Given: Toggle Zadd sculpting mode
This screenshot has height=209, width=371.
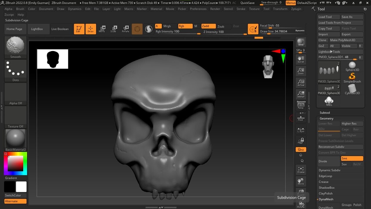Looking at the screenshot, I should [208, 26].
